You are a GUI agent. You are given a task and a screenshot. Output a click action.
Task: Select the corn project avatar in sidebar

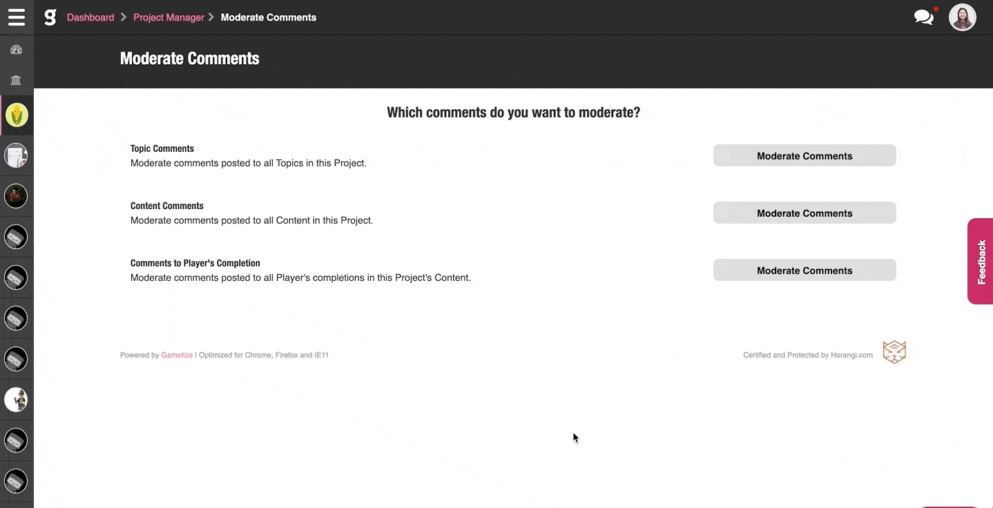(x=17, y=115)
